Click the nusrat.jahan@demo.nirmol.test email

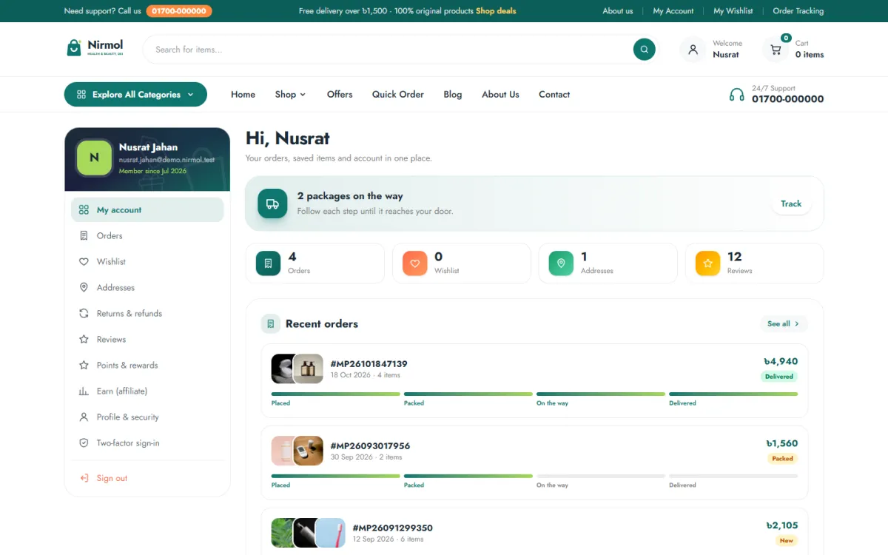point(166,160)
